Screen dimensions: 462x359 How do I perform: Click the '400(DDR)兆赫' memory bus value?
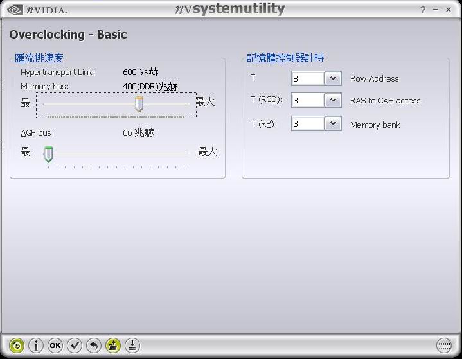(150, 86)
